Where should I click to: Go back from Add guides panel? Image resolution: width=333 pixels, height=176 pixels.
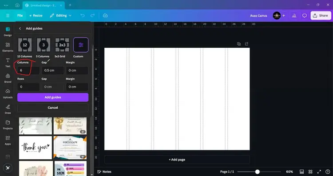[x=20, y=28]
